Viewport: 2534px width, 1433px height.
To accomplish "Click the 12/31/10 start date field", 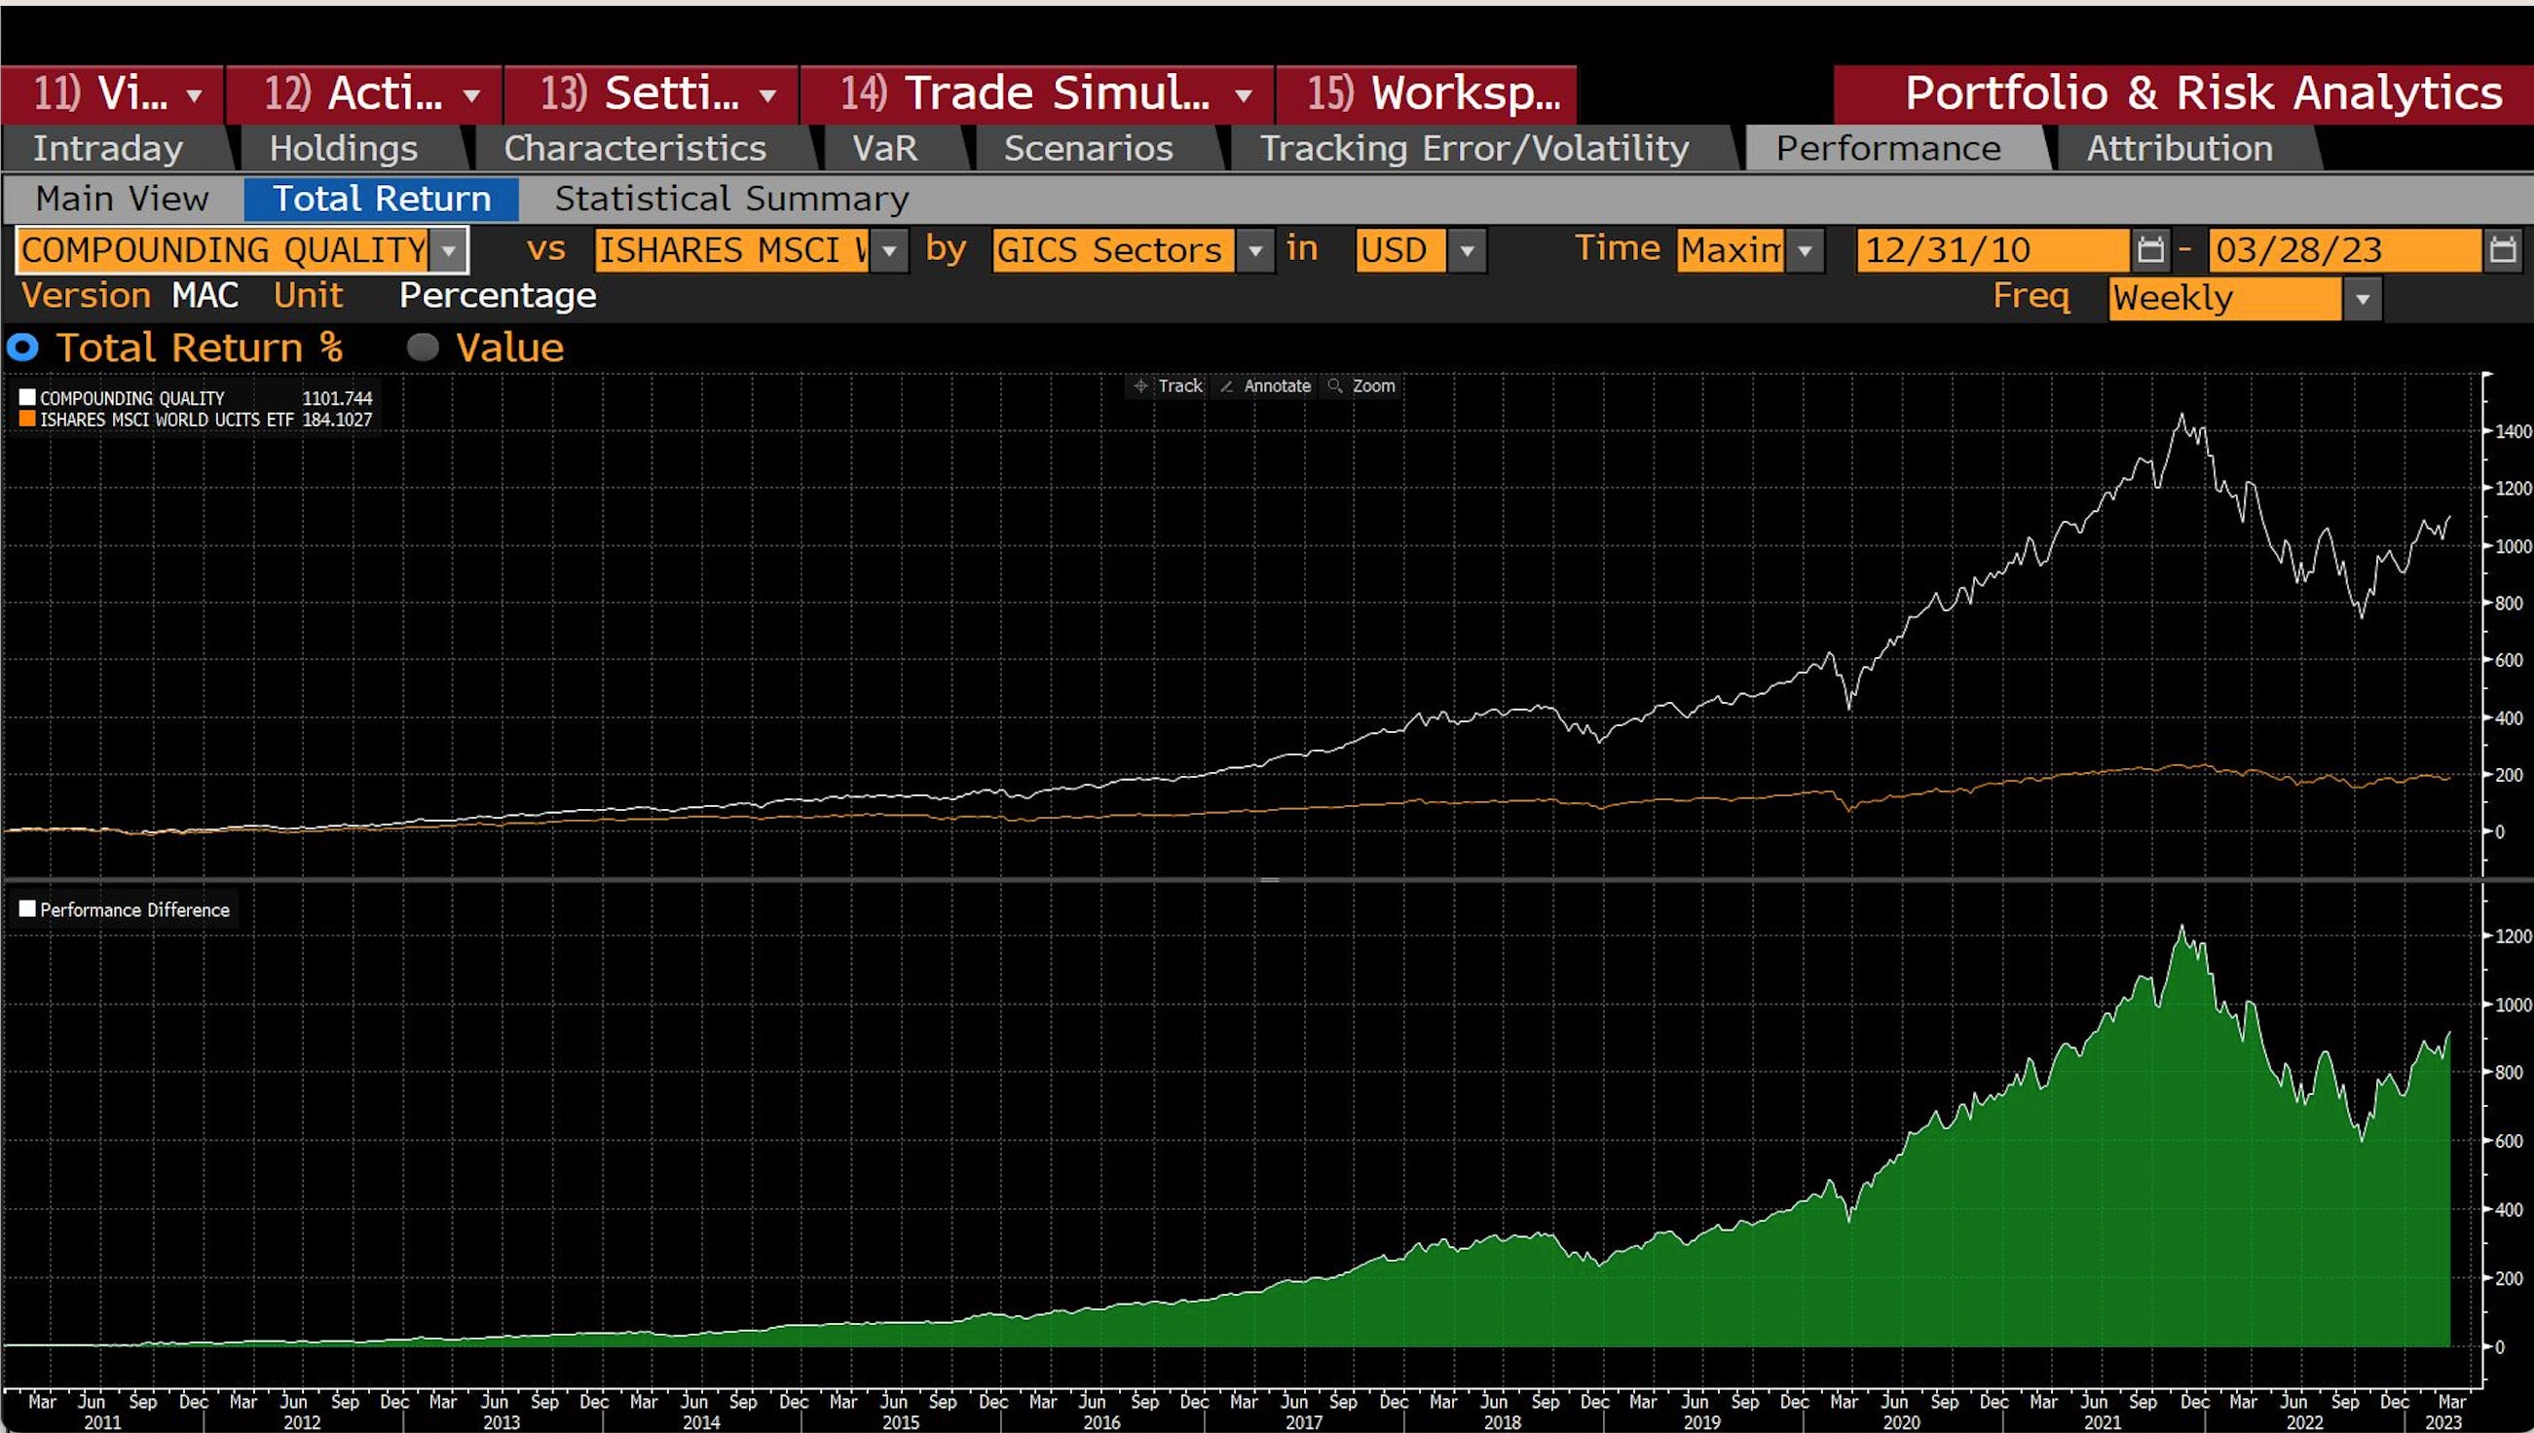I will (x=1989, y=250).
